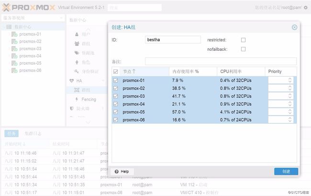Select the proxmox-05 row at 57.0 %

pos(204,112)
